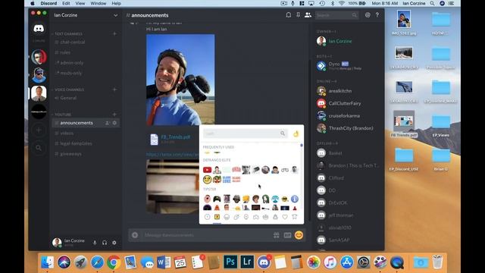Toggle microphone mute in user panel

point(95,243)
